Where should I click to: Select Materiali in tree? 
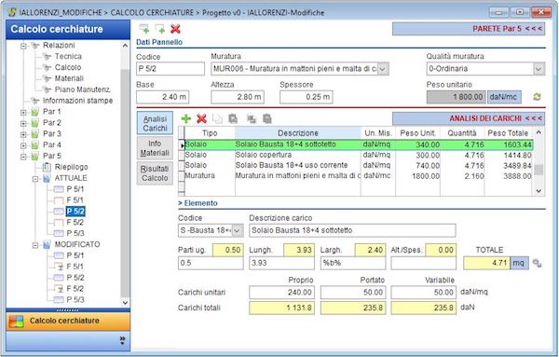click(69, 78)
